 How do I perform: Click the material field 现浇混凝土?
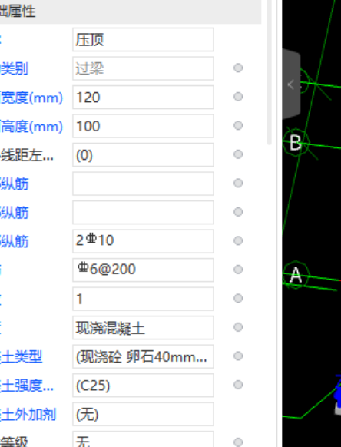click(143, 327)
